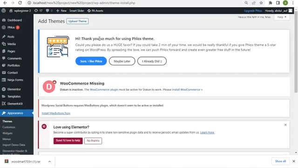Open the browser extensions puzzle icon
This screenshot has width=298, height=168.
tap(271, 3)
